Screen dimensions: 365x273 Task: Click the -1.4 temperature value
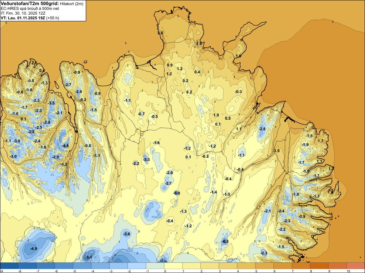(x=214, y=192)
